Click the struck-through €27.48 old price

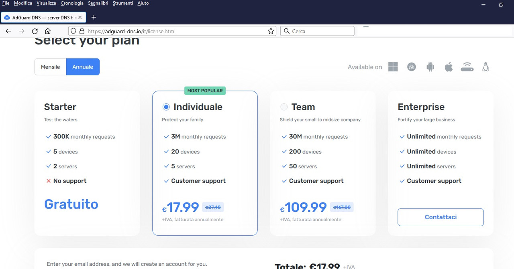point(213,207)
